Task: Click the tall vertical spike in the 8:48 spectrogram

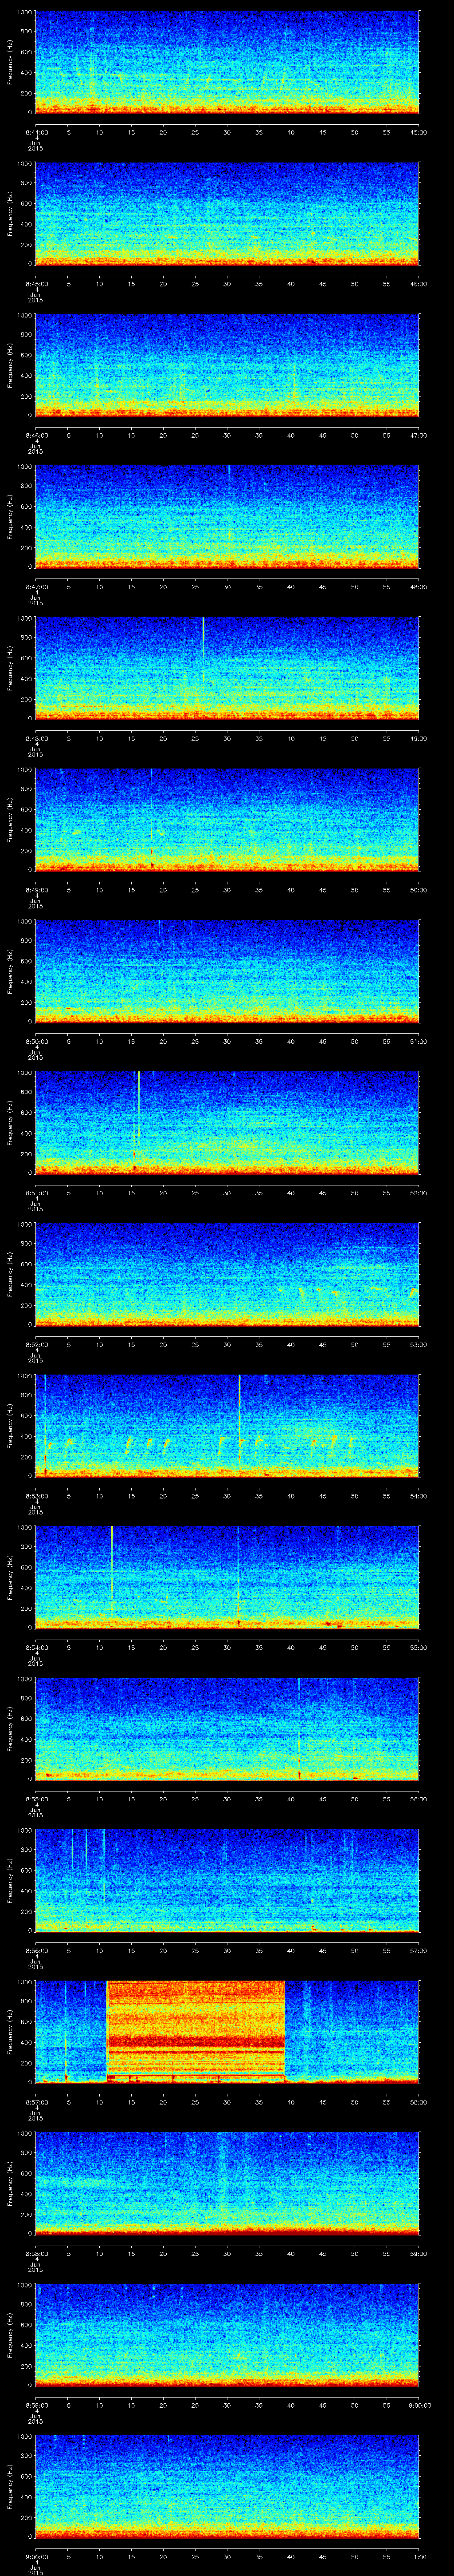Action: [204, 650]
